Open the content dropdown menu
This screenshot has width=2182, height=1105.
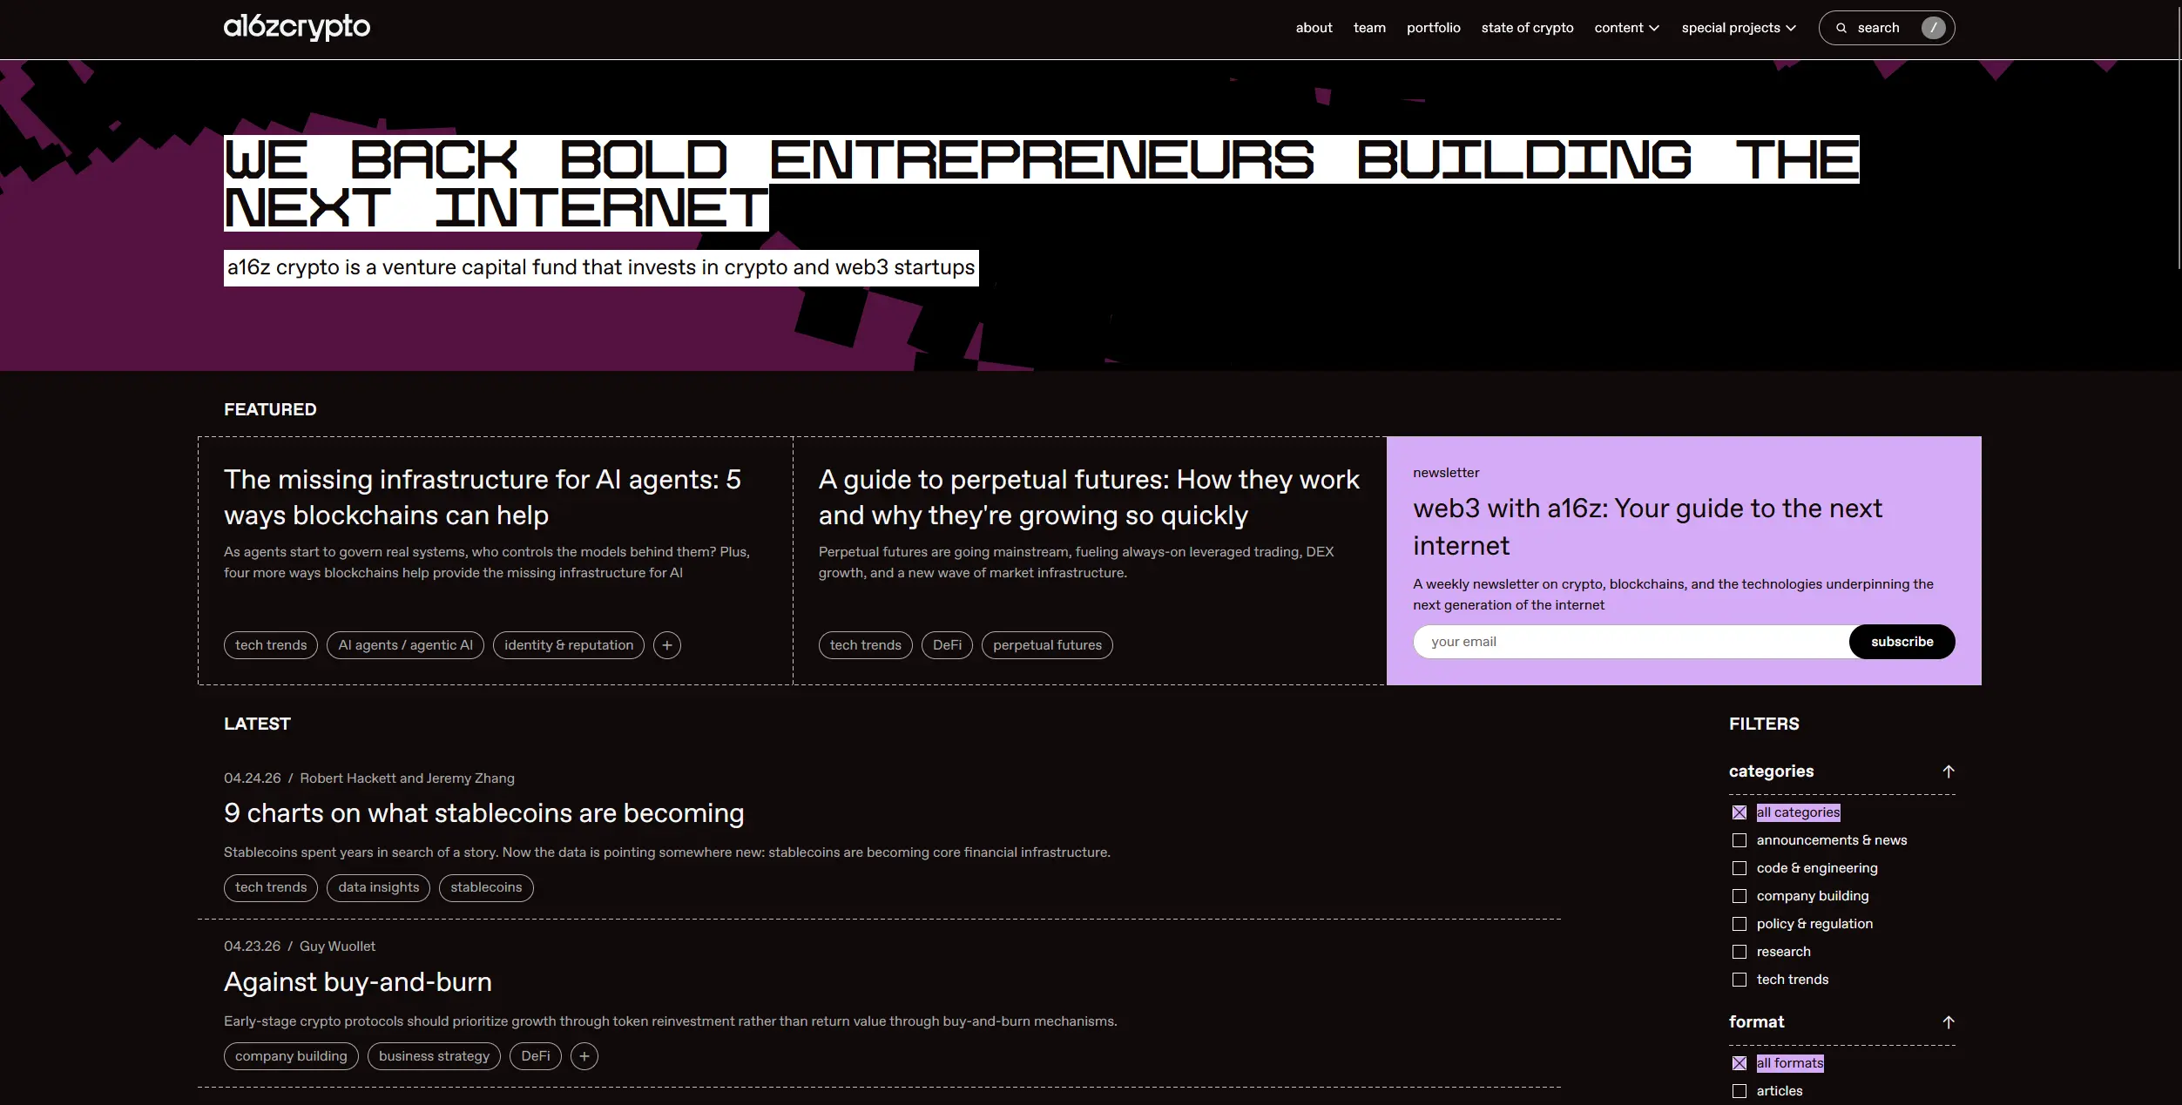(x=1626, y=28)
